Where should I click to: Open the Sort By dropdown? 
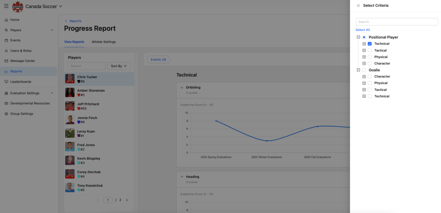coord(119,66)
